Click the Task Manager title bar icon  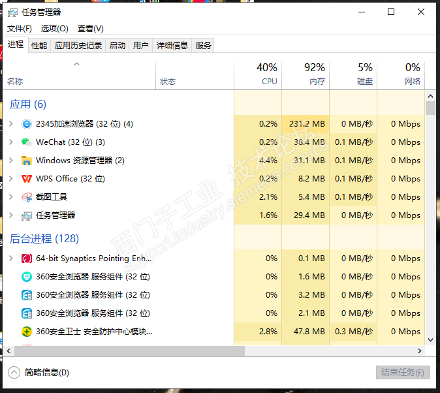[x=13, y=12]
